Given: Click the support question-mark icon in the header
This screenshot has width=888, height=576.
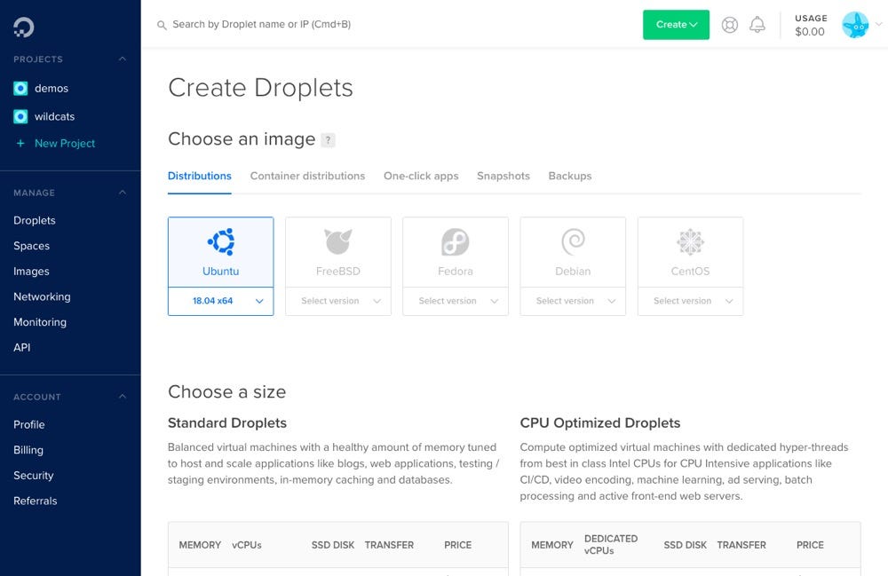Looking at the screenshot, I should 729,25.
